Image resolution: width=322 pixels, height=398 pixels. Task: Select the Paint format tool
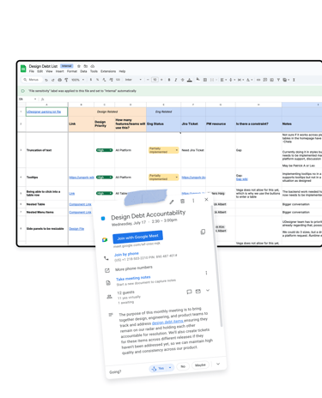click(66, 80)
